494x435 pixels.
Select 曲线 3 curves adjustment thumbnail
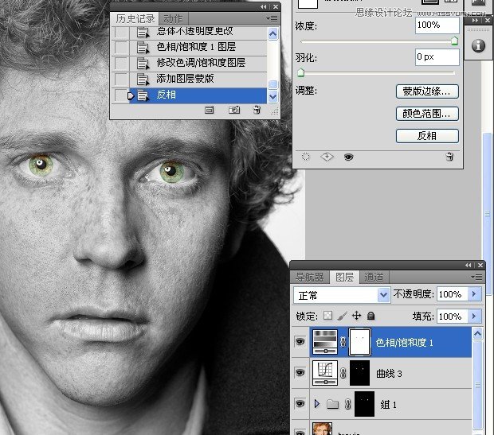(325, 373)
